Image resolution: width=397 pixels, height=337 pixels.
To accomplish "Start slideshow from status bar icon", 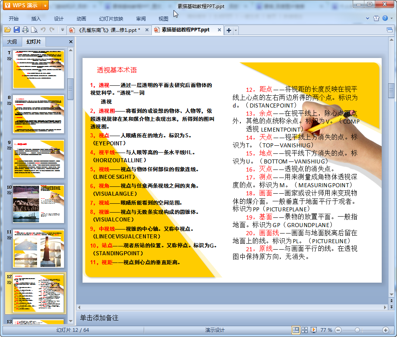I will [313, 330].
